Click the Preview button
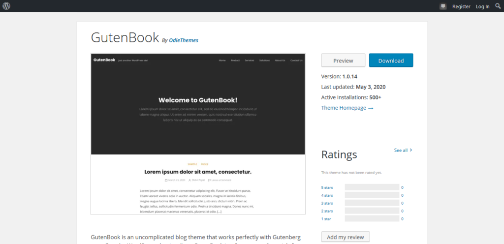Image resolution: width=504 pixels, height=244 pixels. (343, 61)
